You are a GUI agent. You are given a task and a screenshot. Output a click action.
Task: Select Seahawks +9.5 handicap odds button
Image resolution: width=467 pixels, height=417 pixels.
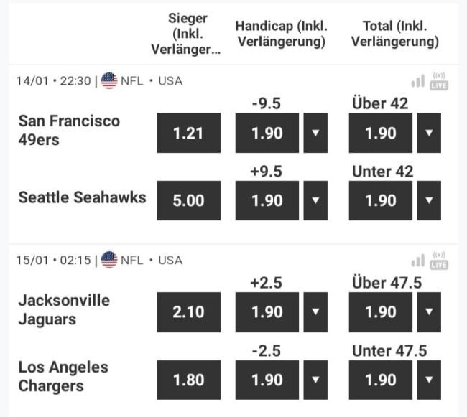coord(267,200)
